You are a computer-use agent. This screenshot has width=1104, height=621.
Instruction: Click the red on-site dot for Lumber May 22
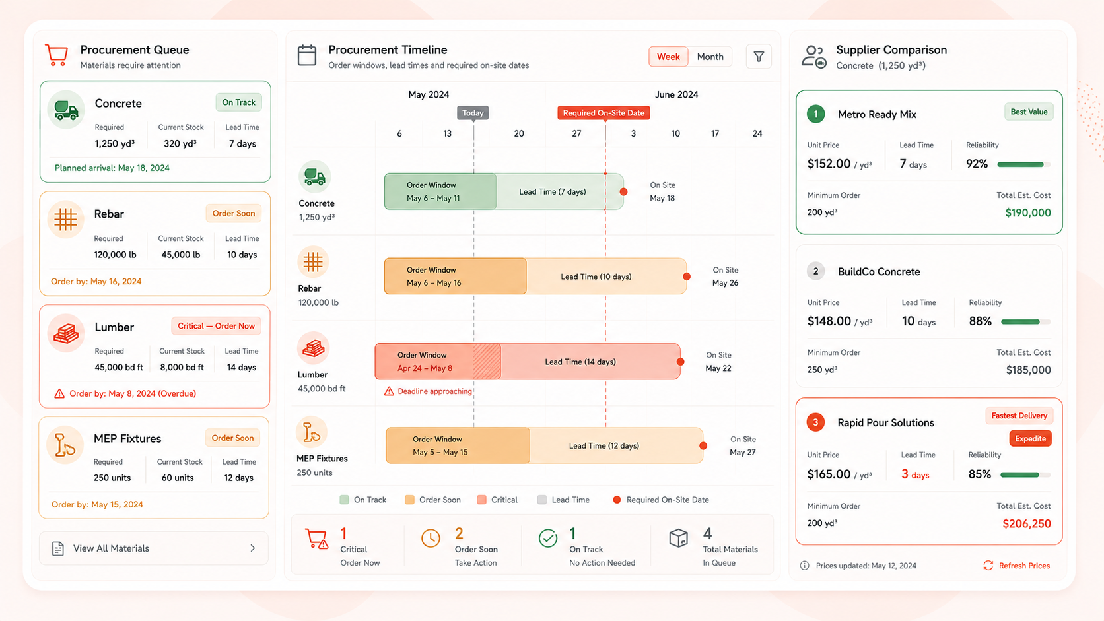click(680, 362)
